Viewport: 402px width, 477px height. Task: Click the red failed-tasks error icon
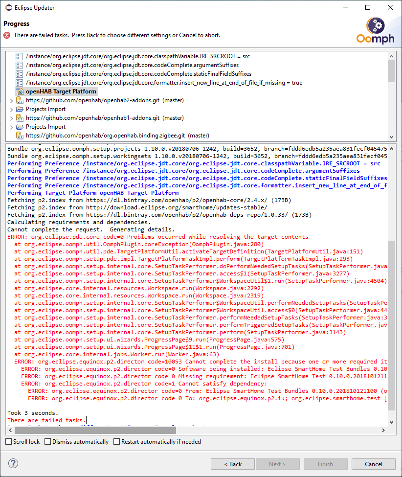coord(7,35)
